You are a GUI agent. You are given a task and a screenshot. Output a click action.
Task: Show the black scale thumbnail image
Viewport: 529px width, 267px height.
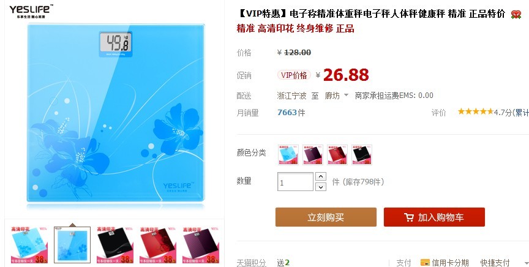[x=114, y=245]
